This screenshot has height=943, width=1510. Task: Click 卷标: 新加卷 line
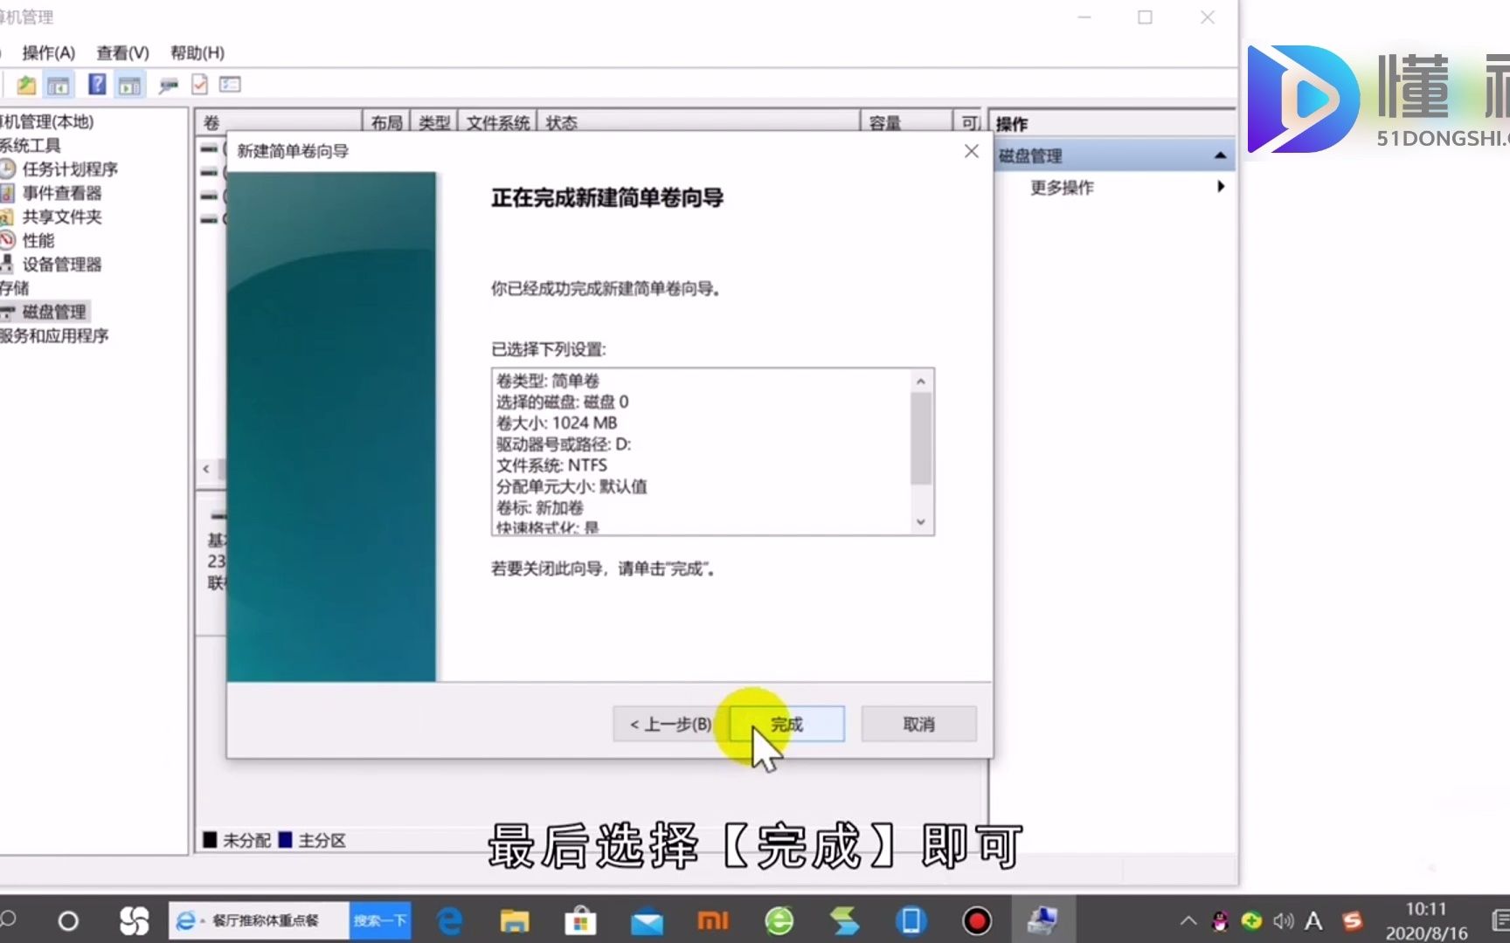pyautogui.click(x=539, y=507)
